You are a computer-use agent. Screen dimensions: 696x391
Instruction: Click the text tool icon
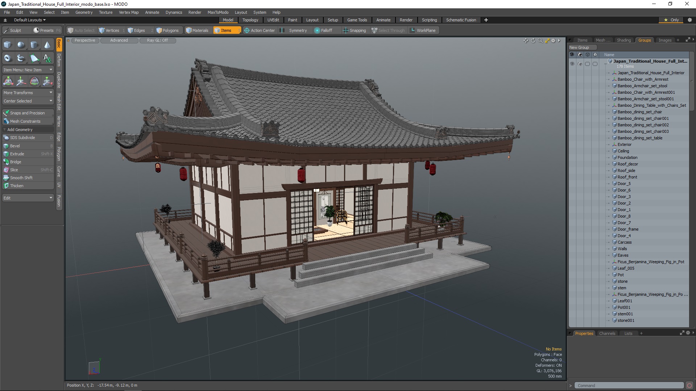coord(47,58)
